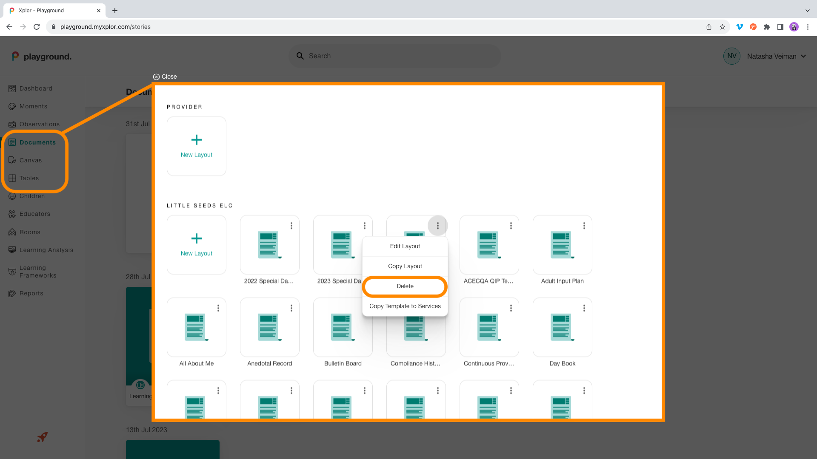The height and width of the screenshot is (459, 817).
Task: Select the Moments icon in the sidebar
Action: click(12, 106)
